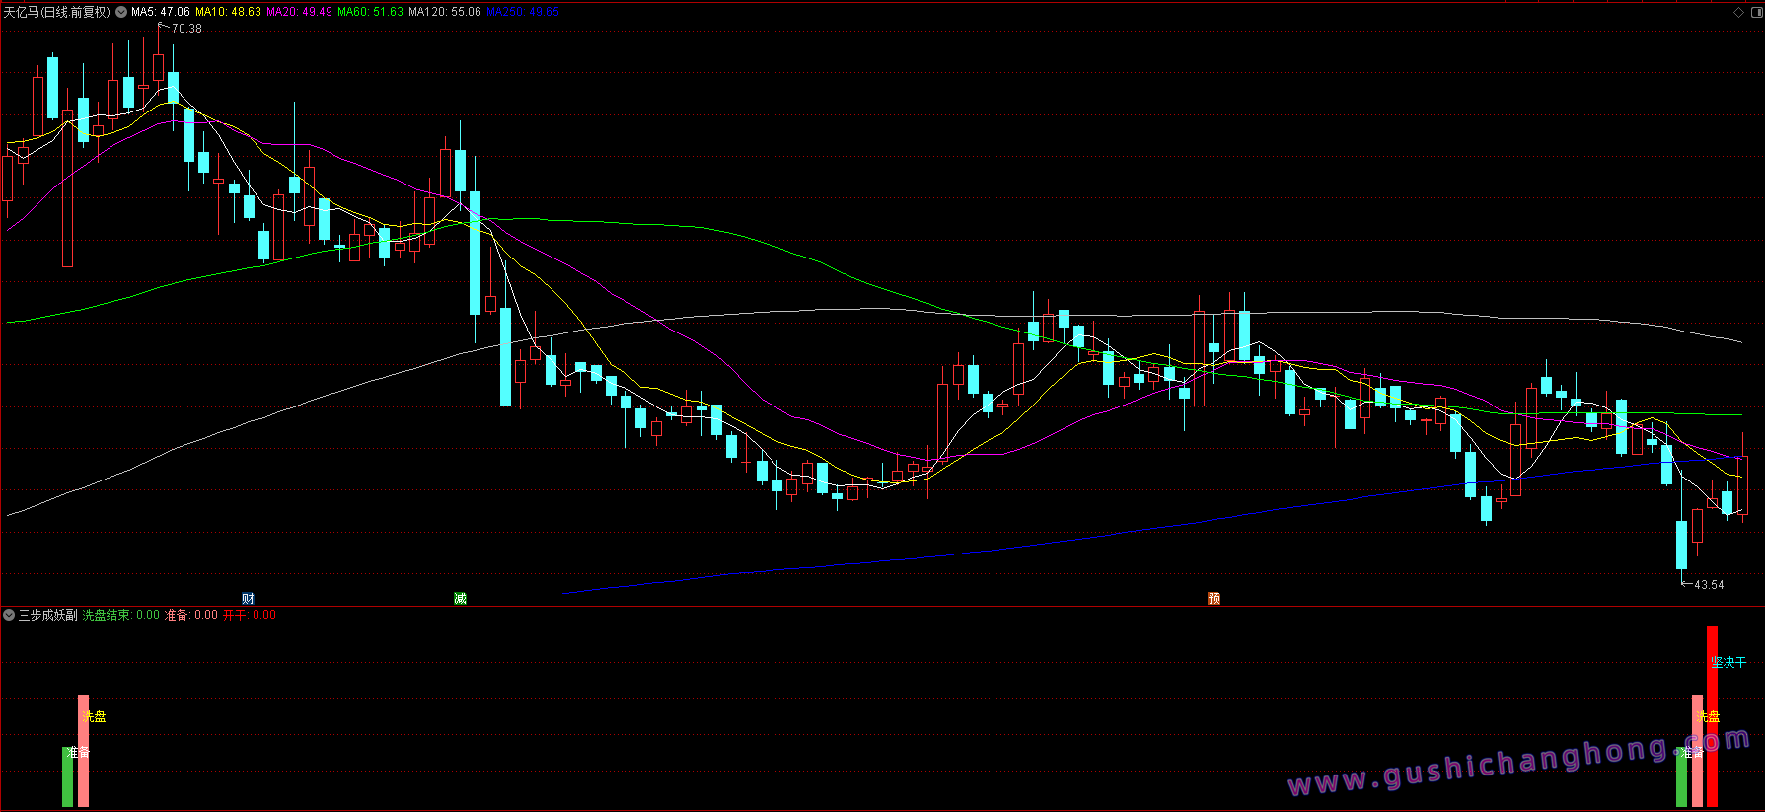Click the green MA60 label

pyautogui.click(x=370, y=12)
